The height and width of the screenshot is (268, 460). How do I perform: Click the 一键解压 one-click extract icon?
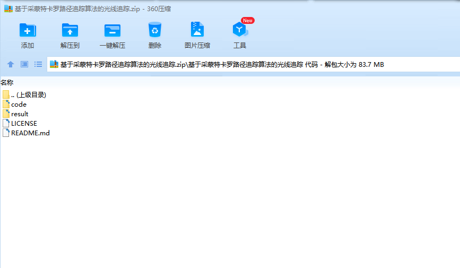tap(112, 30)
